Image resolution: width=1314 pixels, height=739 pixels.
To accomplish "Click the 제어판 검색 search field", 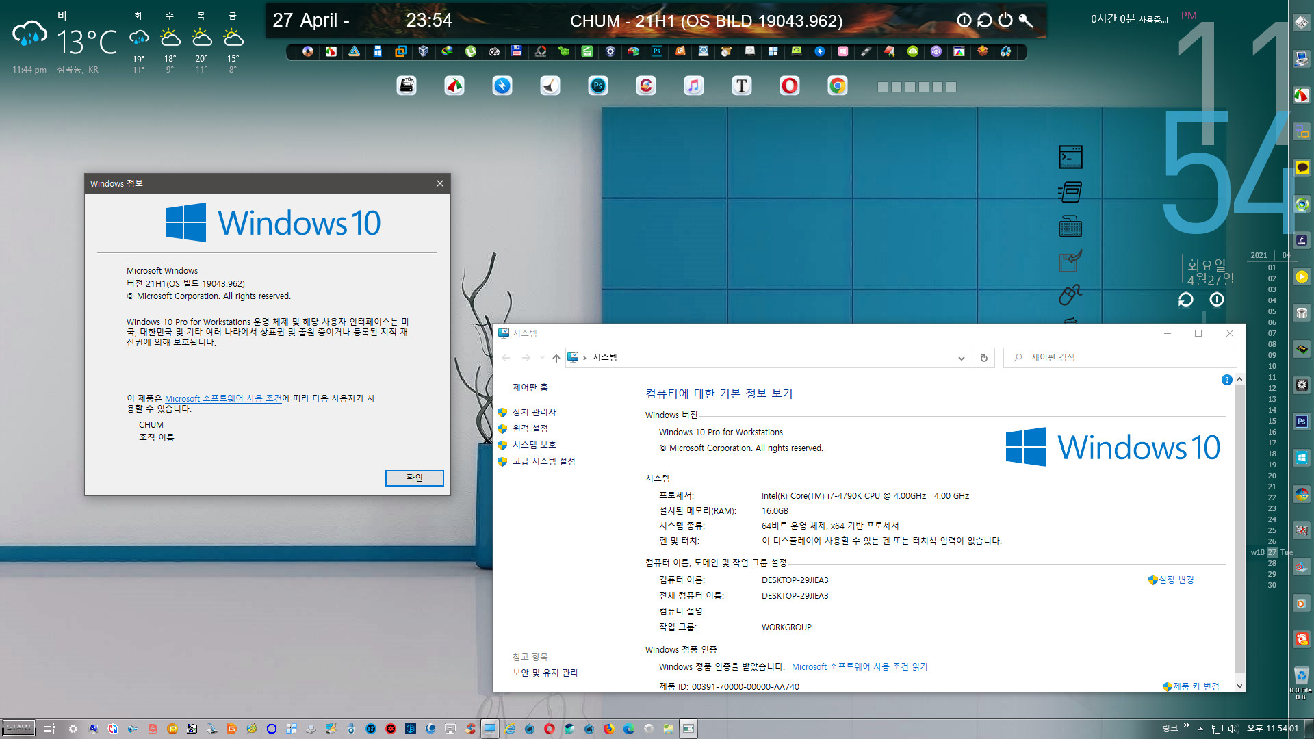I will tap(1120, 357).
